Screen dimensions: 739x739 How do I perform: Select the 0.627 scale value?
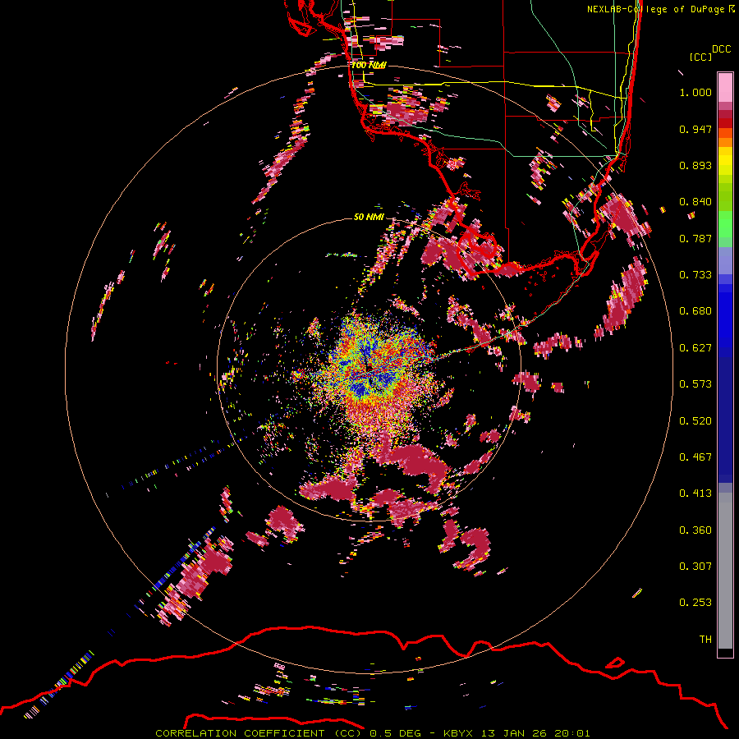(x=695, y=348)
